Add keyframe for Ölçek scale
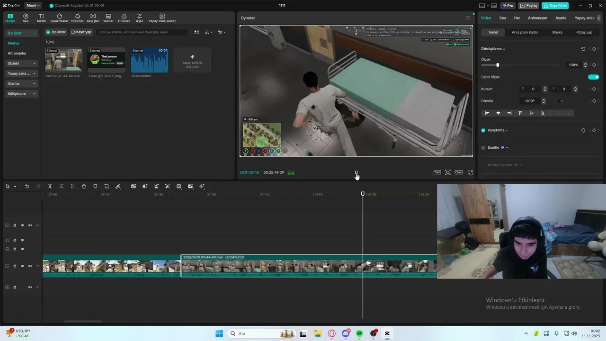The width and height of the screenshot is (606, 341). 594,65
